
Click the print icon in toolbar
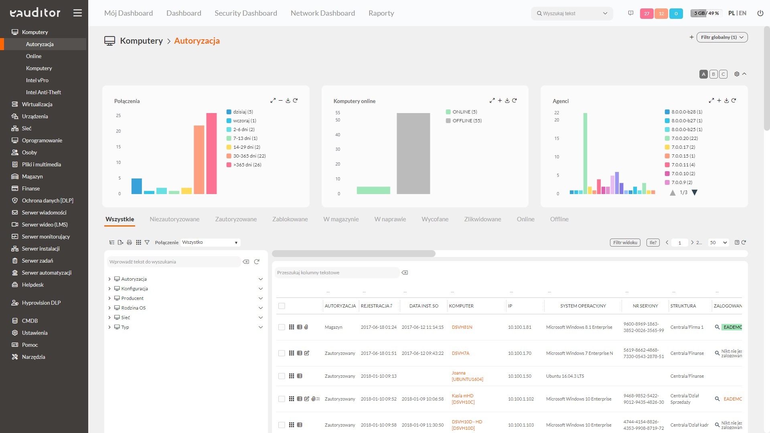pyautogui.click(x=129, y=242)
